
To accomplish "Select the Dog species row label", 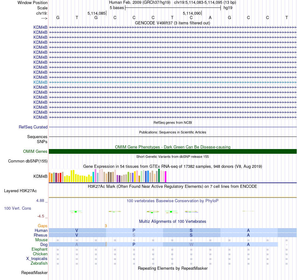I will pyautogui.click(x=44, y=245).
